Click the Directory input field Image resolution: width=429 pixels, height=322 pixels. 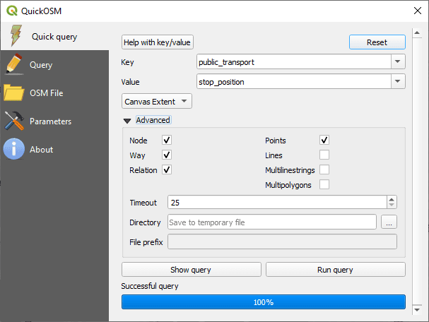[x=271, y=222]
